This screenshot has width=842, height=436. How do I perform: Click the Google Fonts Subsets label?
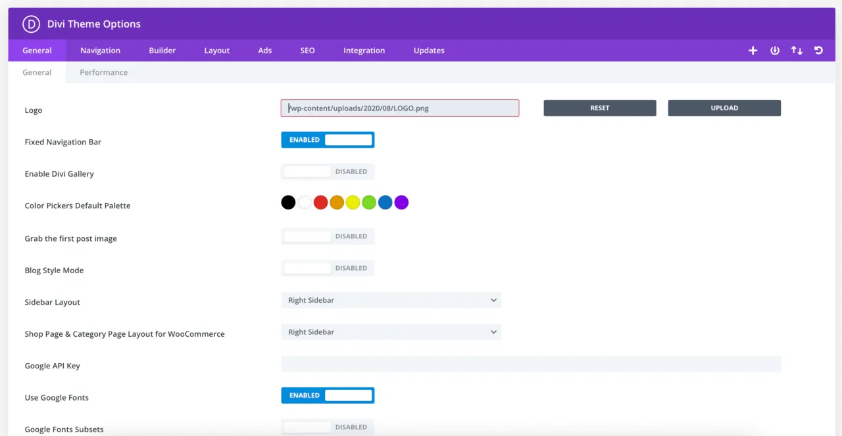[x=64, y=429]
